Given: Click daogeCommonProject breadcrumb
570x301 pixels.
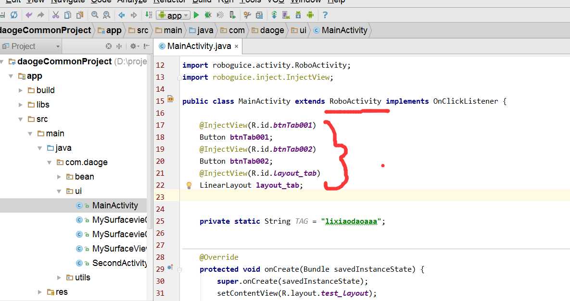Looking at the screenshot, I should tap(45, 30).
